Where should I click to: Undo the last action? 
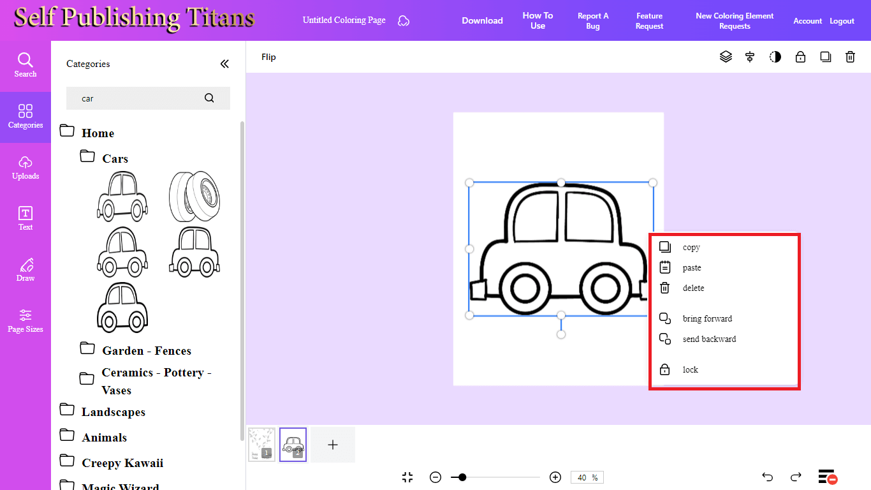[768, 477]
